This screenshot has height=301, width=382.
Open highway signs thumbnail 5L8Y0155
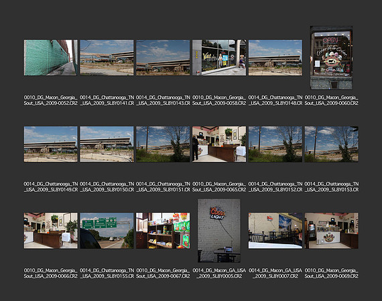[107, 231]
